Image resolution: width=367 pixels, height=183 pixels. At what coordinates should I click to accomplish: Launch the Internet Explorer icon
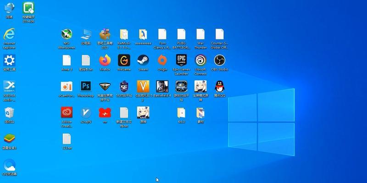[x=9, y=34]
